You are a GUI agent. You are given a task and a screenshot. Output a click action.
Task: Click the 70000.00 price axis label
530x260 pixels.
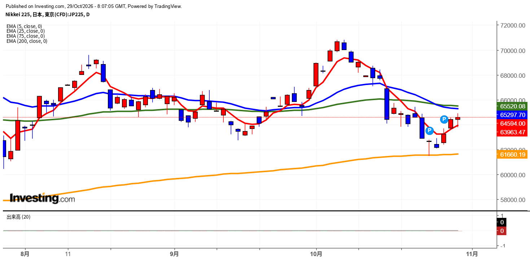[512, 51]
